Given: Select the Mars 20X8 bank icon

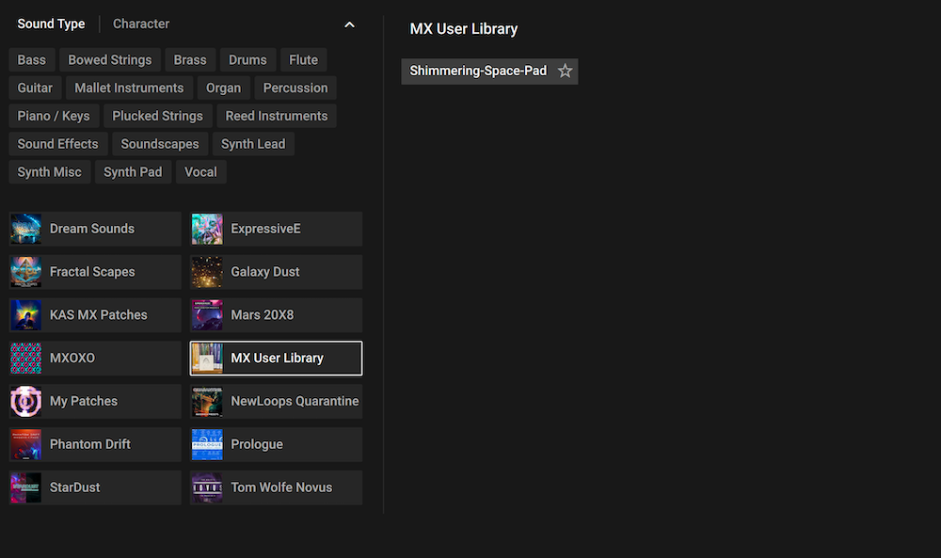Looking at the screenshot, I should click(x=207, y=315).
